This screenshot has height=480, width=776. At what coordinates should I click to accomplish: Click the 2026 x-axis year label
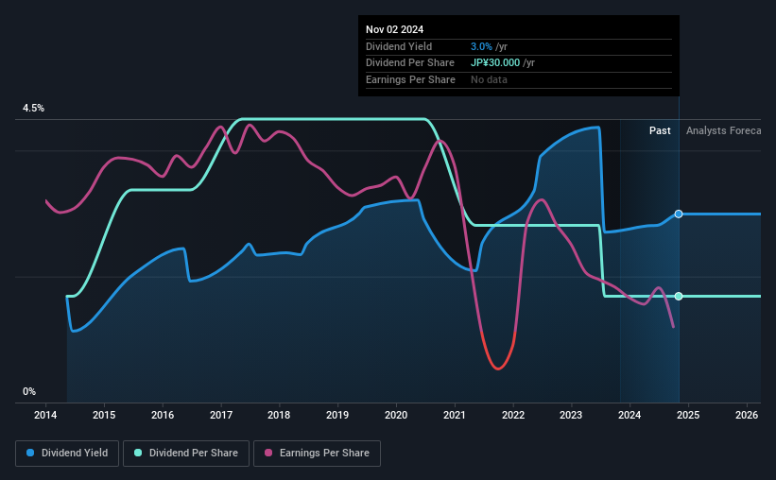click(747, 415)
